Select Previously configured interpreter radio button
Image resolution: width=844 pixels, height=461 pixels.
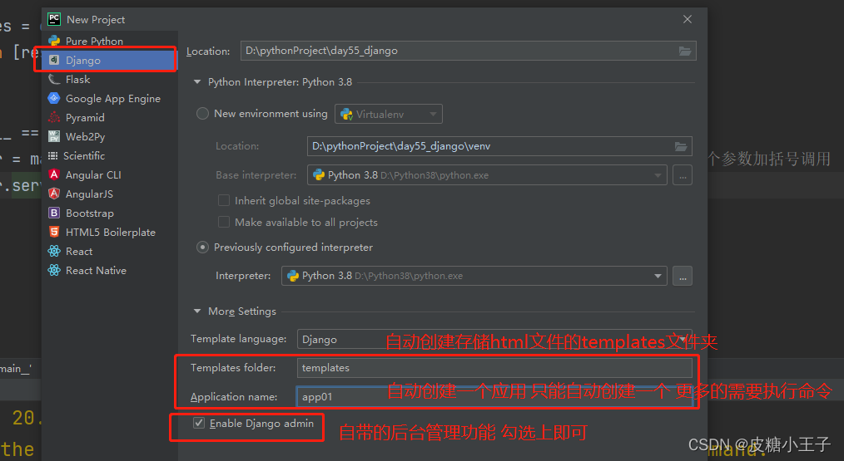pos(202,248)
